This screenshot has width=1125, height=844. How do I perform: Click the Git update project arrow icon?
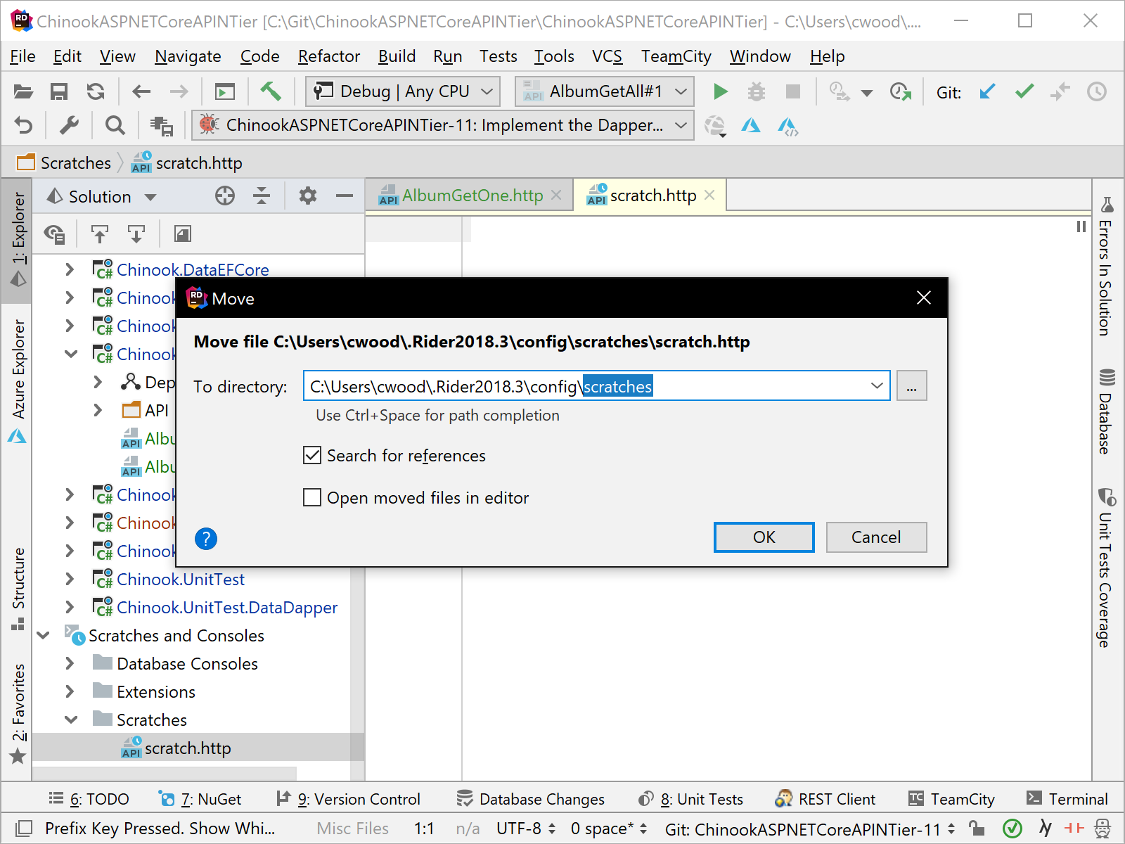987,91
